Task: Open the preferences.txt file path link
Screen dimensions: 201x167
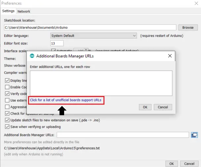Action: [52, 148]
